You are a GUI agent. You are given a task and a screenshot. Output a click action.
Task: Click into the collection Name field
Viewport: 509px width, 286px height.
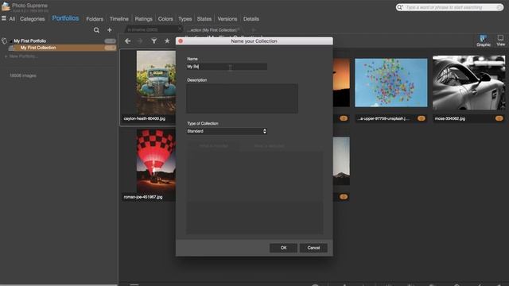[x=227, y=67]
